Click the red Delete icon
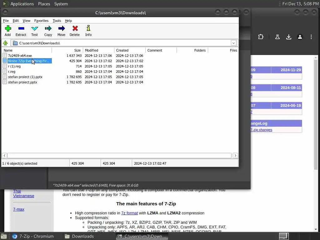Viewport: 320px width, 240px height. point(75,28)
